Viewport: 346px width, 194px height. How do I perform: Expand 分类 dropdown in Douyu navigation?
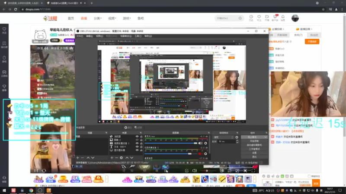pos(98,18)
